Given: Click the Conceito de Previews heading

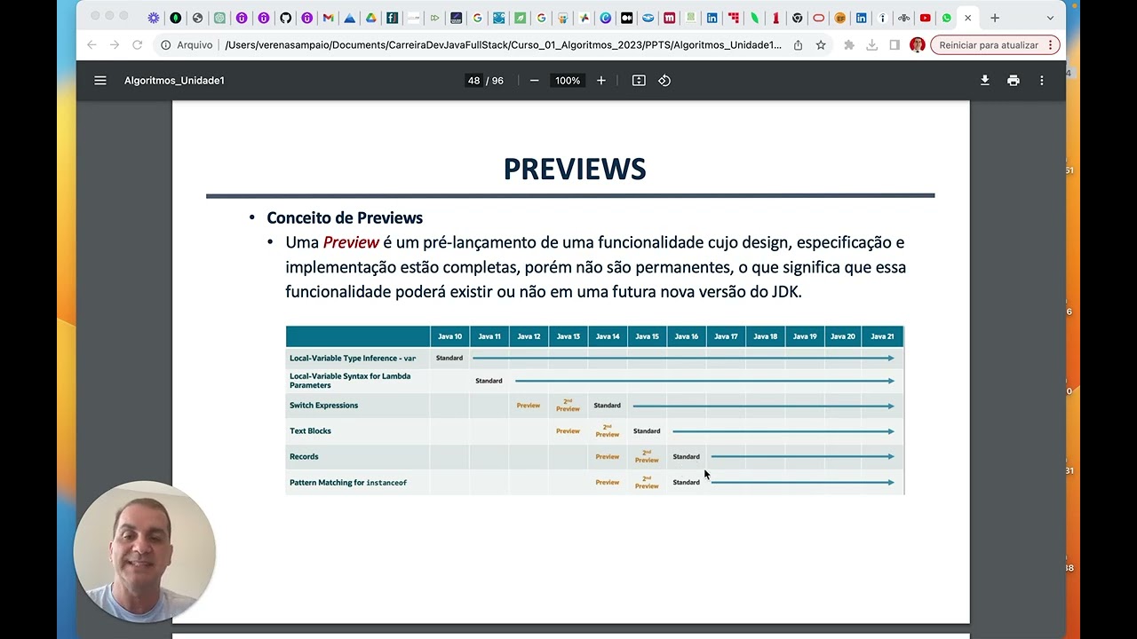Looking at the screenshot, I should [345, 217].
